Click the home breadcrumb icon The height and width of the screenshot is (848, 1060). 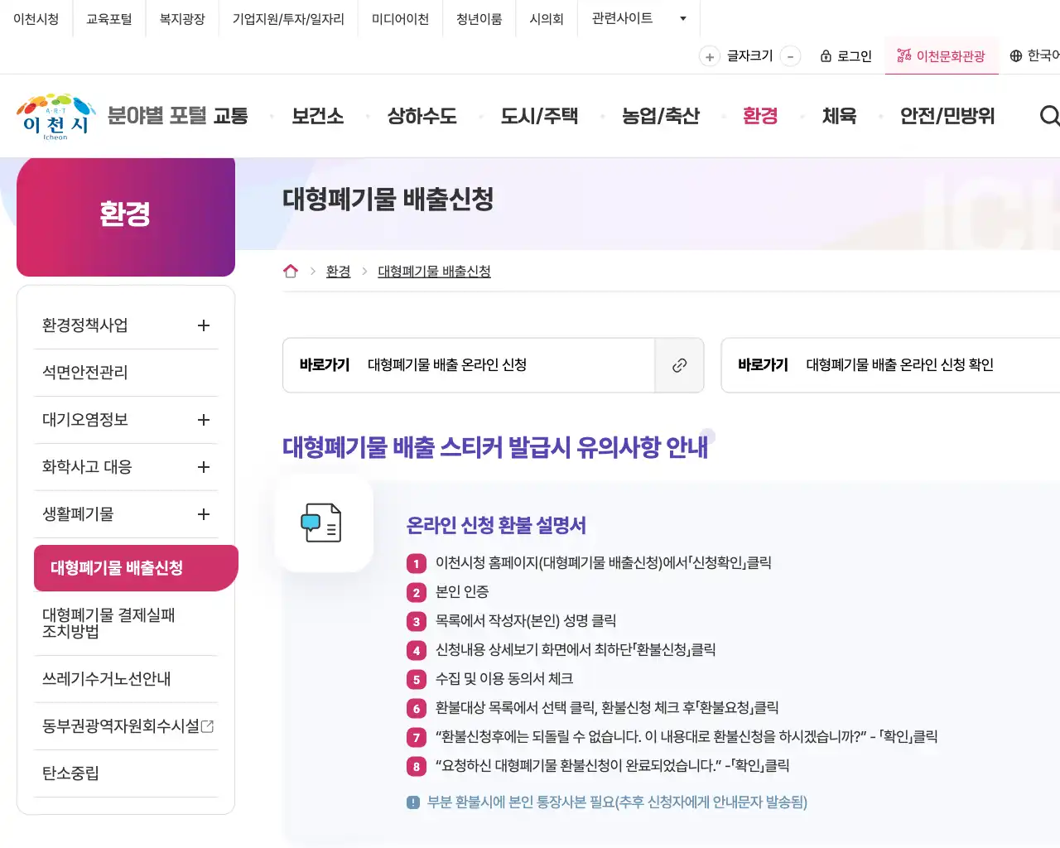[x=291, y=271]
